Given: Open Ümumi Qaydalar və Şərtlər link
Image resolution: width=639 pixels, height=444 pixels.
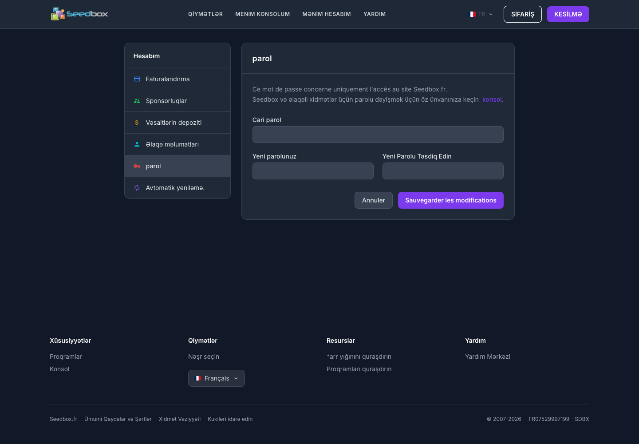Looking at the screenshot, I should [x=118, y=419].
